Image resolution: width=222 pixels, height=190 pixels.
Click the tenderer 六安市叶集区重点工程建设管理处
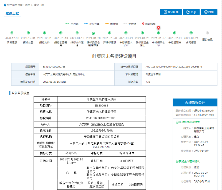coord(102,124)
